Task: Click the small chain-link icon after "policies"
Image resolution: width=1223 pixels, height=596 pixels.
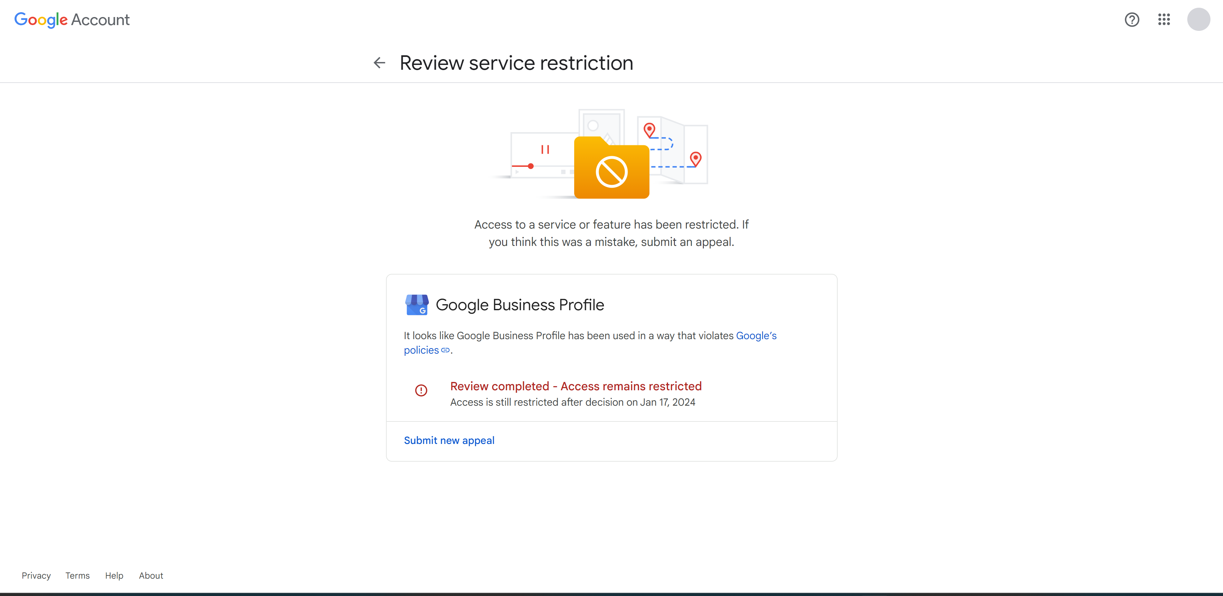Action: [x=445, y=350]
